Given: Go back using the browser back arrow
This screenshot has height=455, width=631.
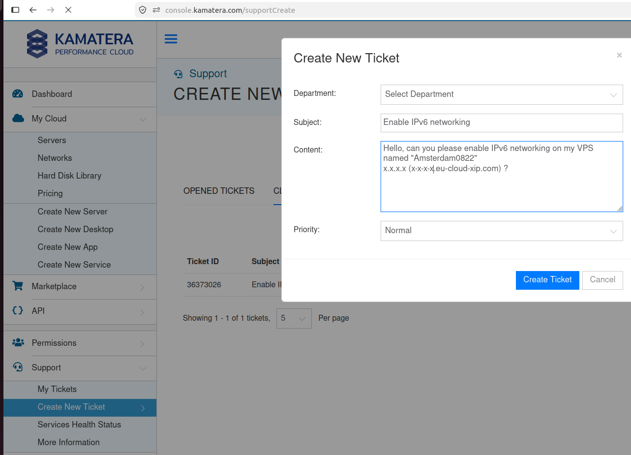Looking at the screenshot, I should (33, 10).
